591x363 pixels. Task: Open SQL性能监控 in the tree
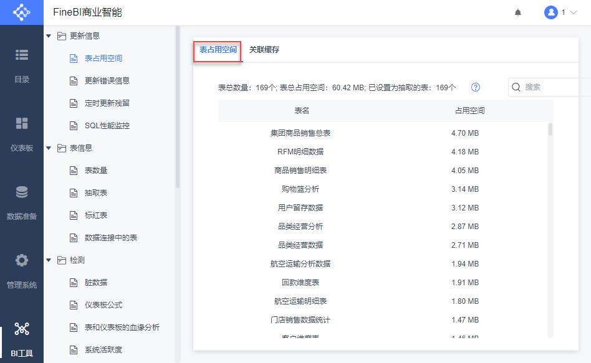[107, 125]
